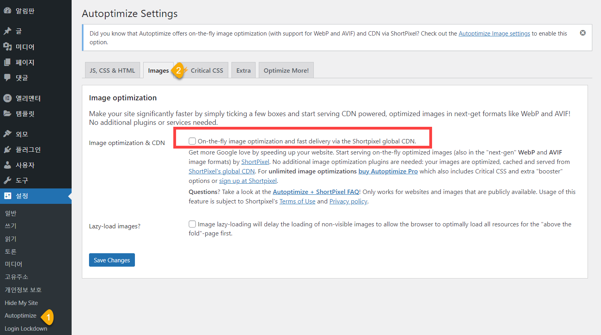
Task: Open the 미디어 media library icon
Action: (x=8, y=47)
